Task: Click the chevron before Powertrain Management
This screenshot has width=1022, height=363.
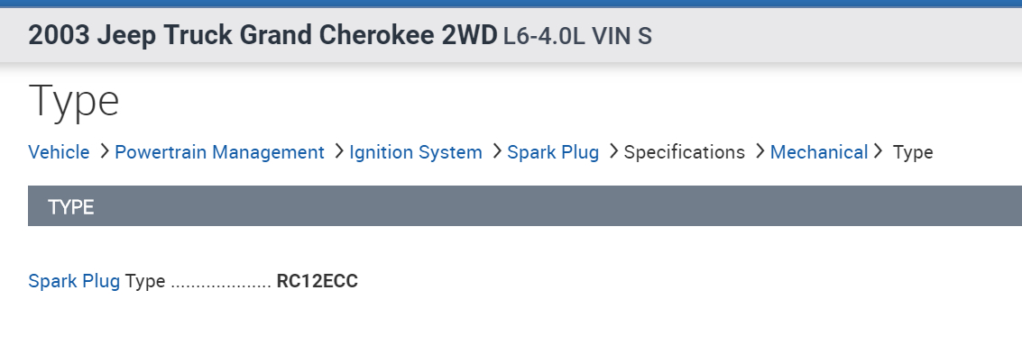Action: coord(105,152)
